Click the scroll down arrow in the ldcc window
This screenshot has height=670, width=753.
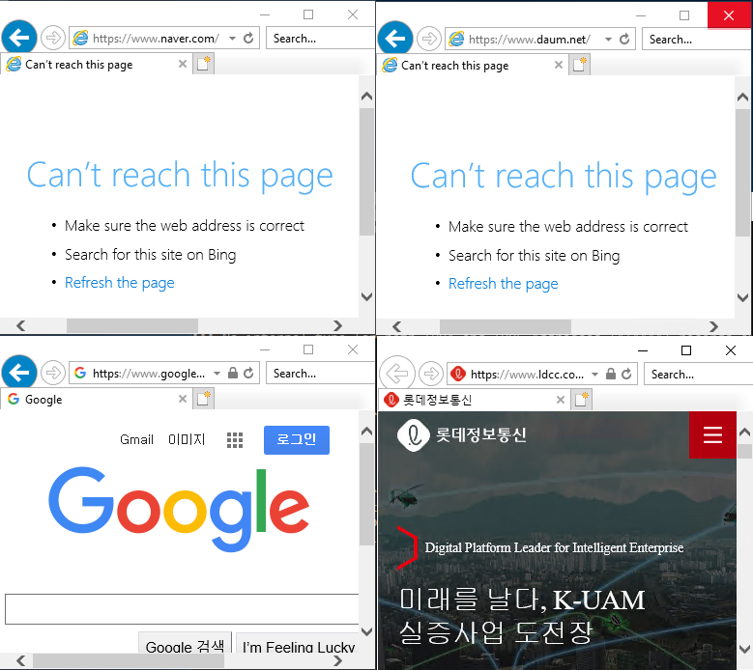pos(744,650)
